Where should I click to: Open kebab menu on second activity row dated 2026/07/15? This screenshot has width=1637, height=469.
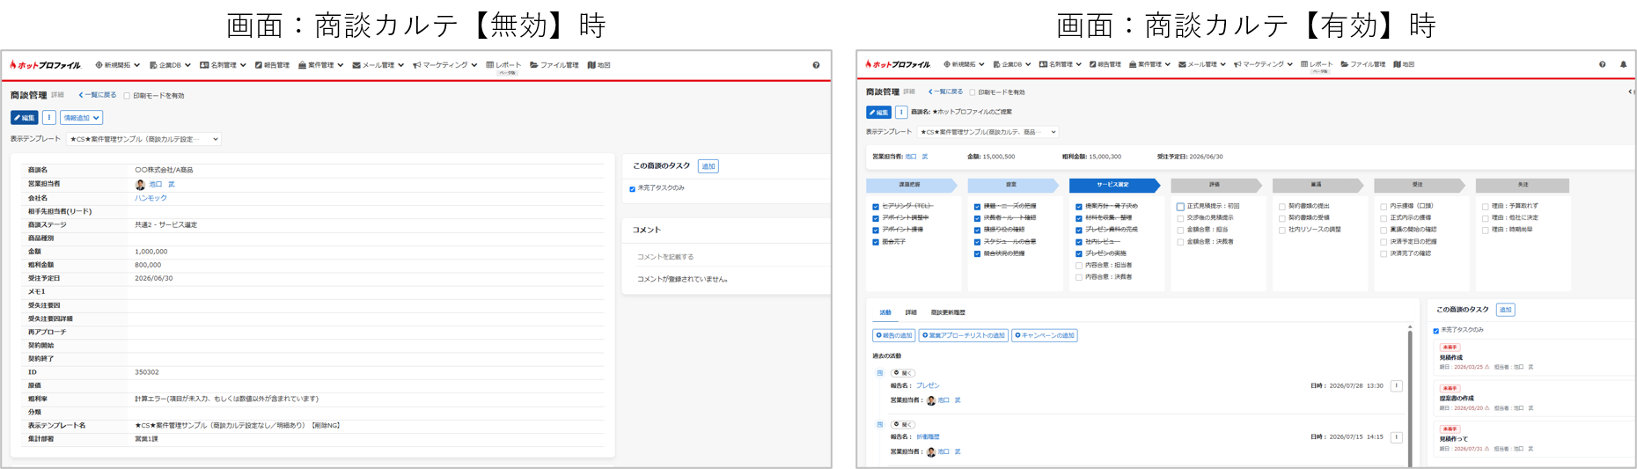pos(1396,437)
